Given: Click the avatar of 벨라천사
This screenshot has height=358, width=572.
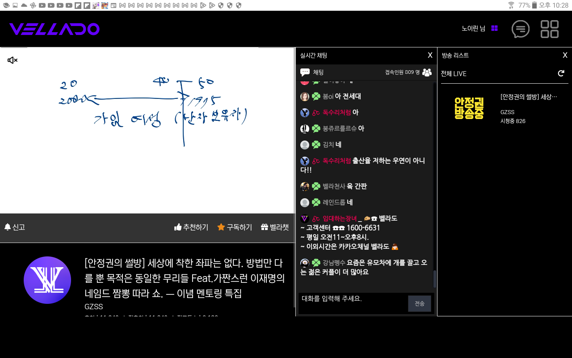Looking at the screenshot, I should (305, 187).
